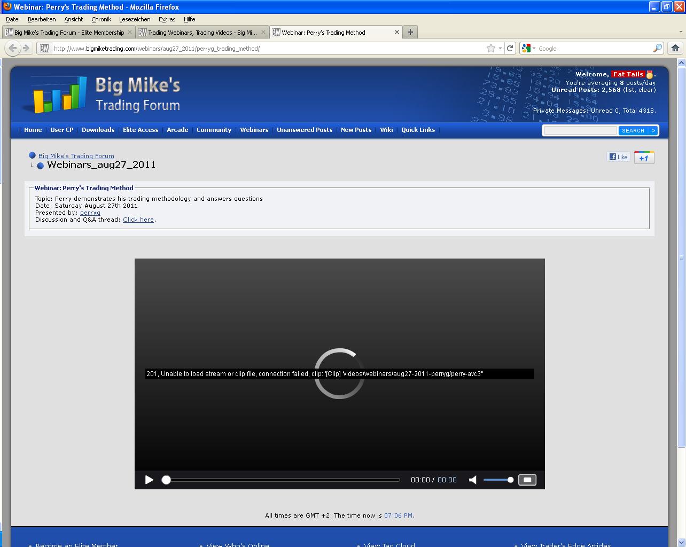This screenshot has height=547, width=686.
Task: Open the Extras menu
Action: pos(167,19)
